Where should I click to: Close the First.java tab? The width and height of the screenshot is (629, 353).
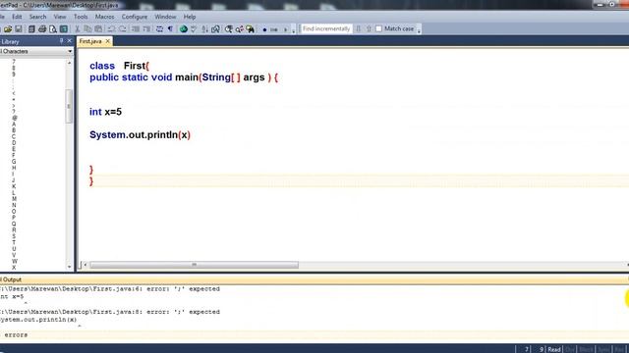point(107,41)
